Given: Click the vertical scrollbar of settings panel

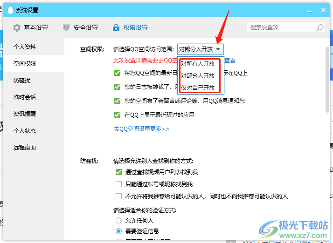Looking at the screenshot, I should coord(327,80).
